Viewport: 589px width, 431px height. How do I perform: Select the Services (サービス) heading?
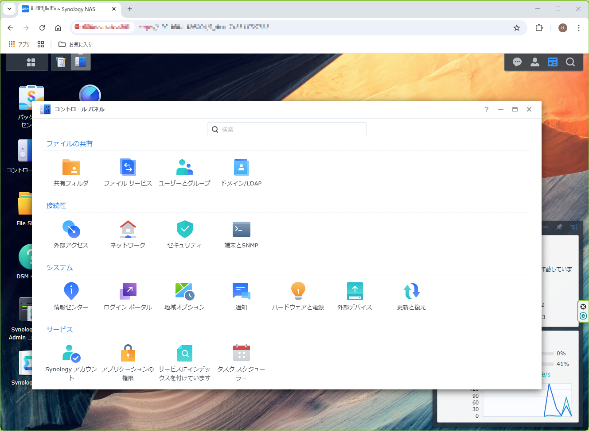click(x=59, y=329)
